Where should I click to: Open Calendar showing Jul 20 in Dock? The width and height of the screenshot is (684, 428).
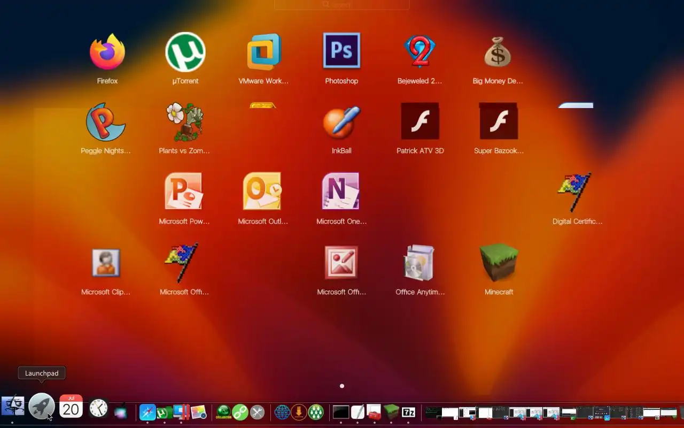pos(71,407)
